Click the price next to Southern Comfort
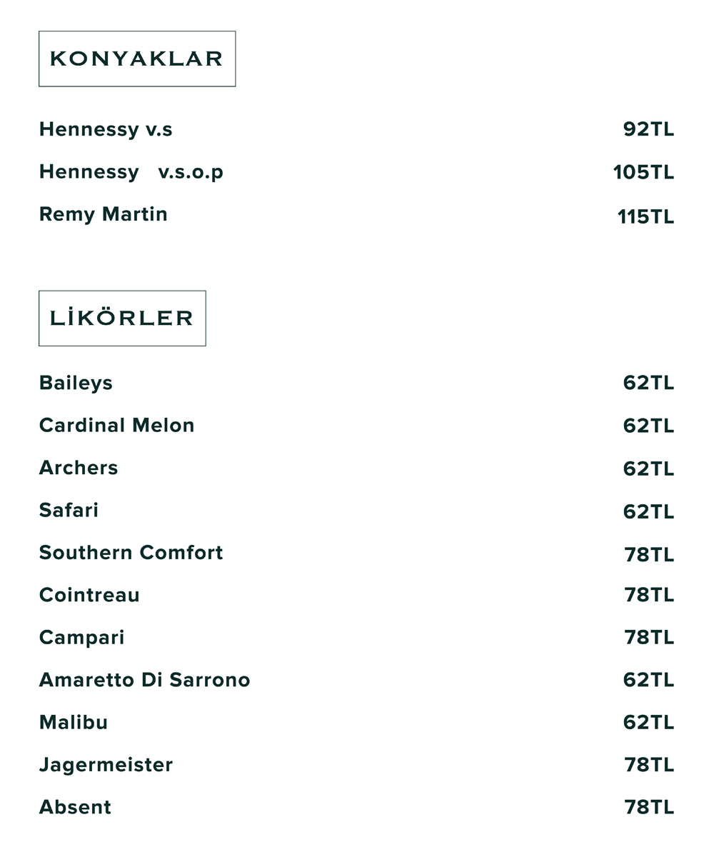The height and width of the screenshot is (852, 714). 648,554
